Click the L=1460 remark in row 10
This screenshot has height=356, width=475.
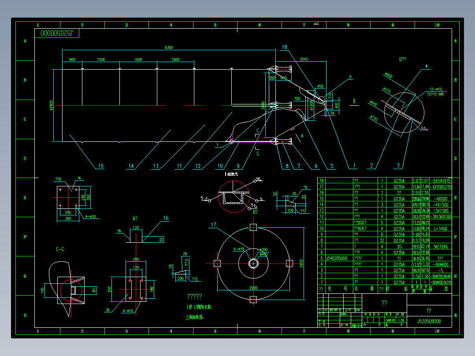[x=441, y=228]
